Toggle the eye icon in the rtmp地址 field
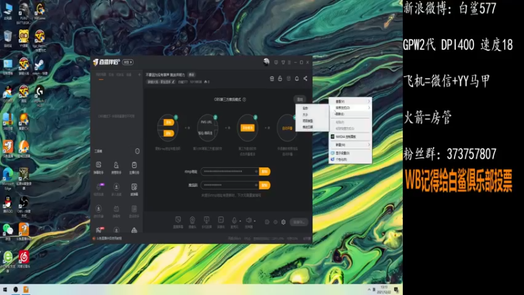This screenshot has height=295, width=524. [x=256, y=172]
